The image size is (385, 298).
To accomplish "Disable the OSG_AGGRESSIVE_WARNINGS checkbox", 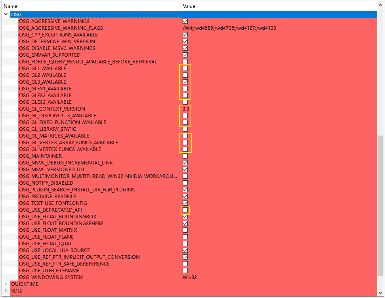I will pyautogui.click(x=185, y=21).
